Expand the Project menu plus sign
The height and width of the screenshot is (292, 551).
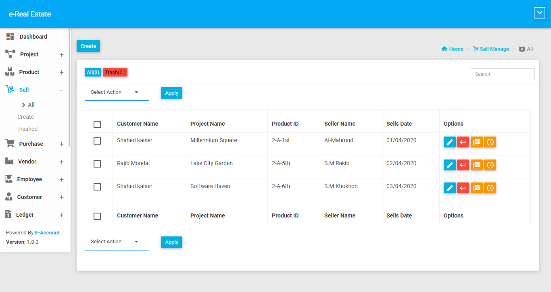point(62,55)
